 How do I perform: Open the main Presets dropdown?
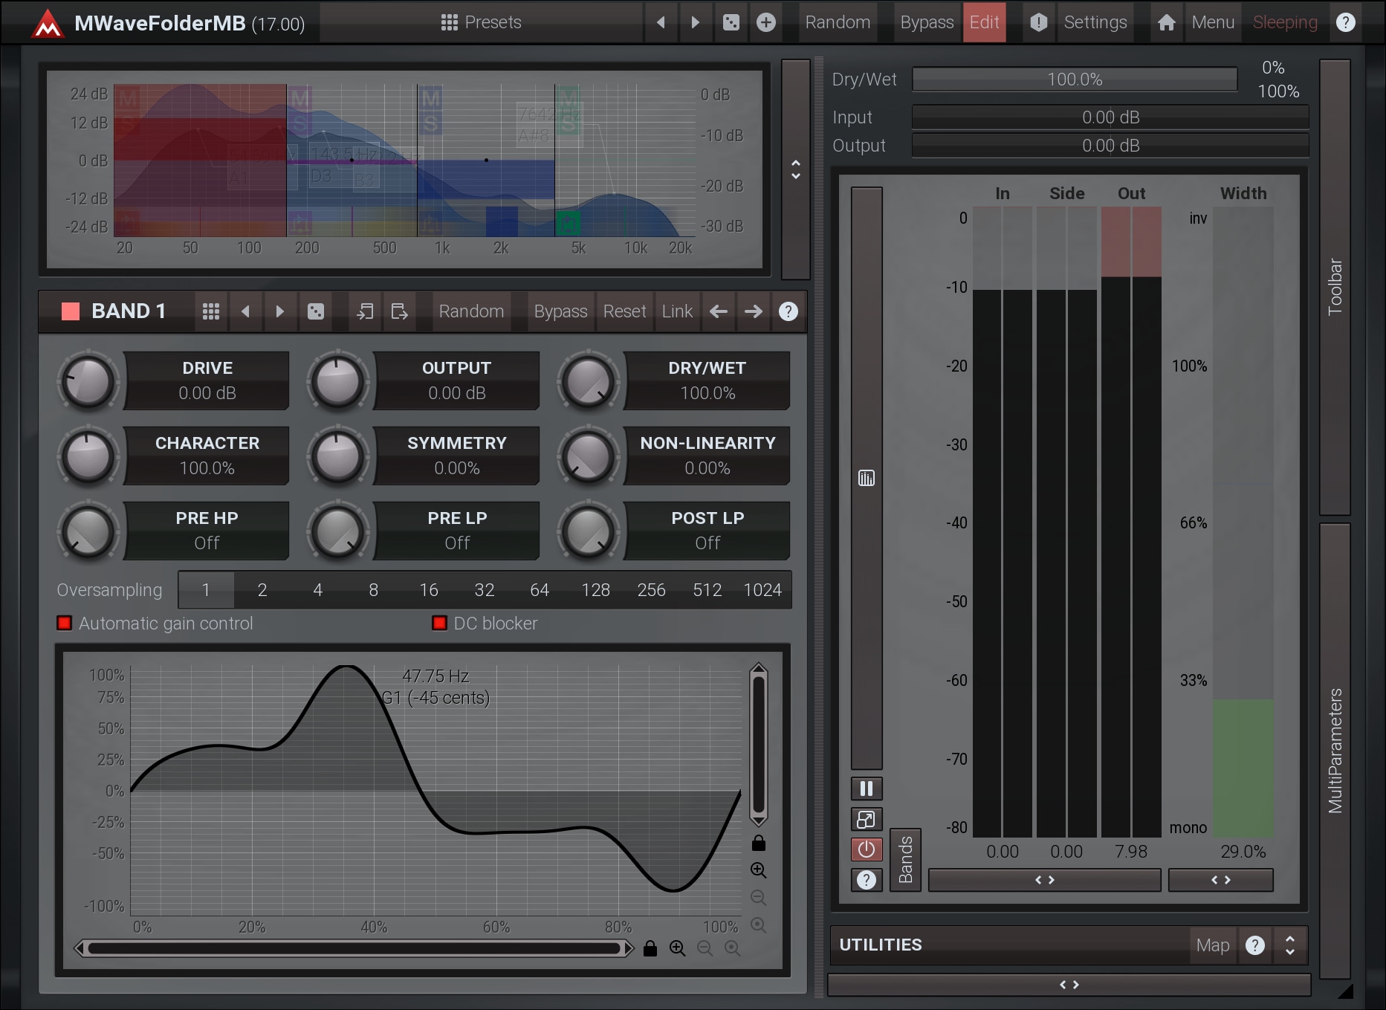[482, 22]
